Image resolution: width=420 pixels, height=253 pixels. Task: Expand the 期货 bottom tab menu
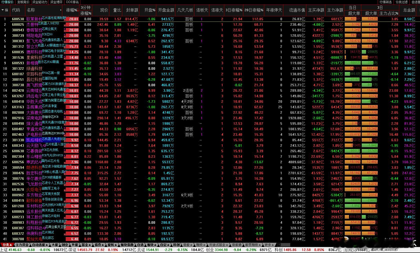[x=200, y=245]
